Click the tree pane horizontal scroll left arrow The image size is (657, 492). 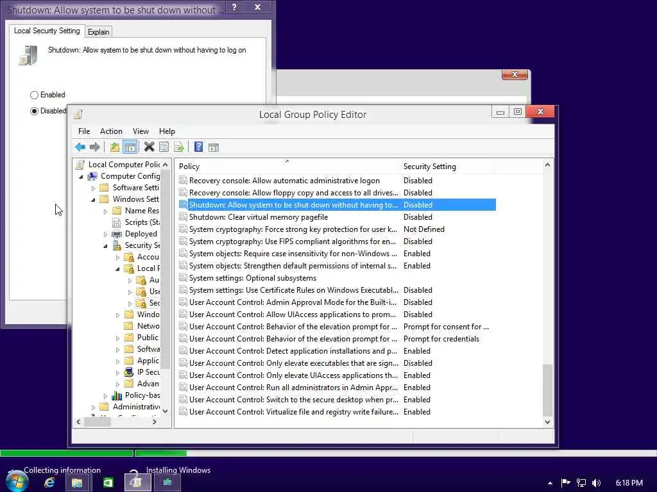click(x=79, y=422)
